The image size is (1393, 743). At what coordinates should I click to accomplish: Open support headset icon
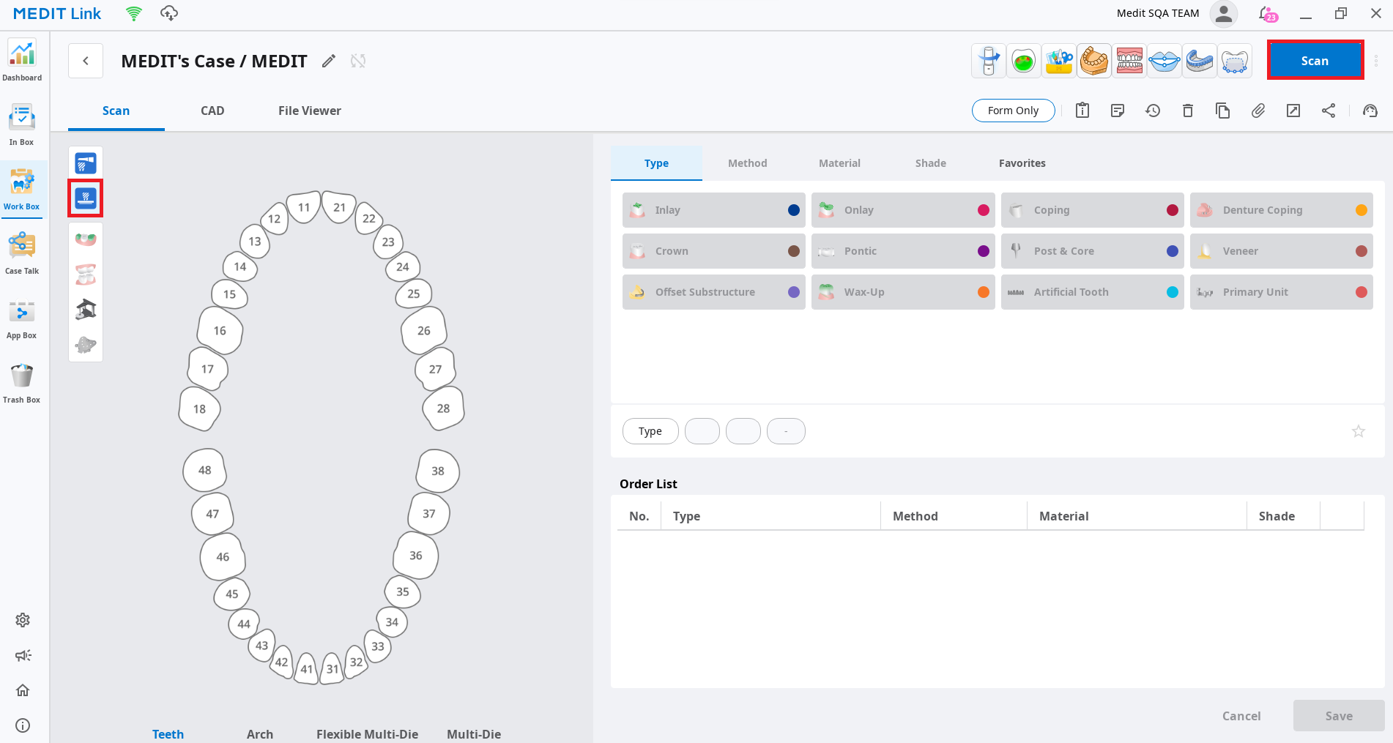point(1370,111)
